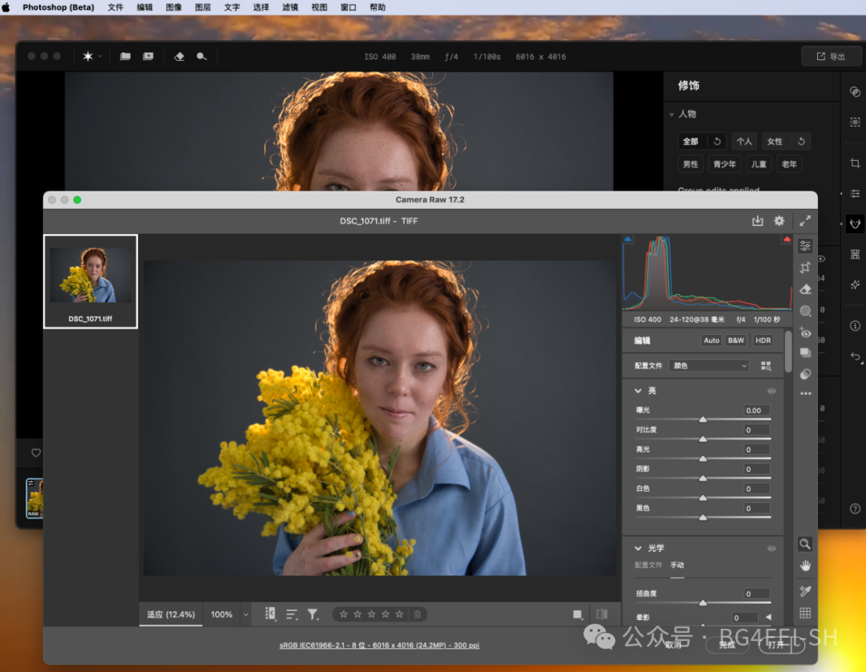Collapse the 光学 section chevron
Image resolution: width=866 pixels, height=672 pixels.
(638, 548)
